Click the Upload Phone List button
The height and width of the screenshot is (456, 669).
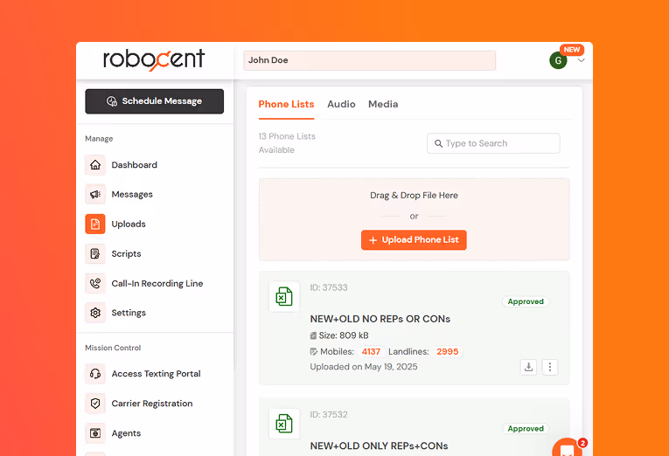click(414, 240)
